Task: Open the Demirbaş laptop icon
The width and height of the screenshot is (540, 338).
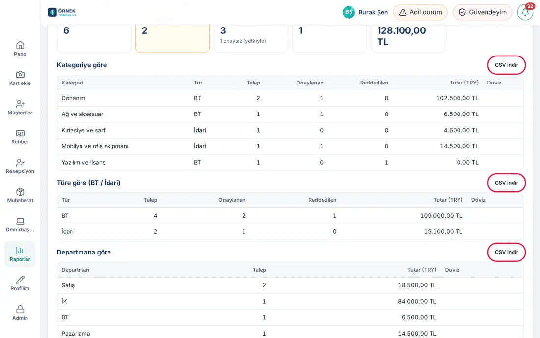Action: [x=20, y=221]
